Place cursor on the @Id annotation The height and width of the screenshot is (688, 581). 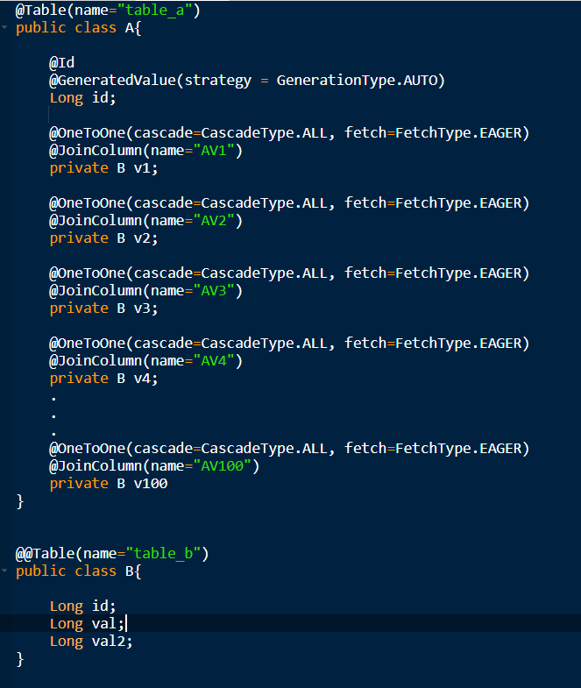click(x=62, y=63)
